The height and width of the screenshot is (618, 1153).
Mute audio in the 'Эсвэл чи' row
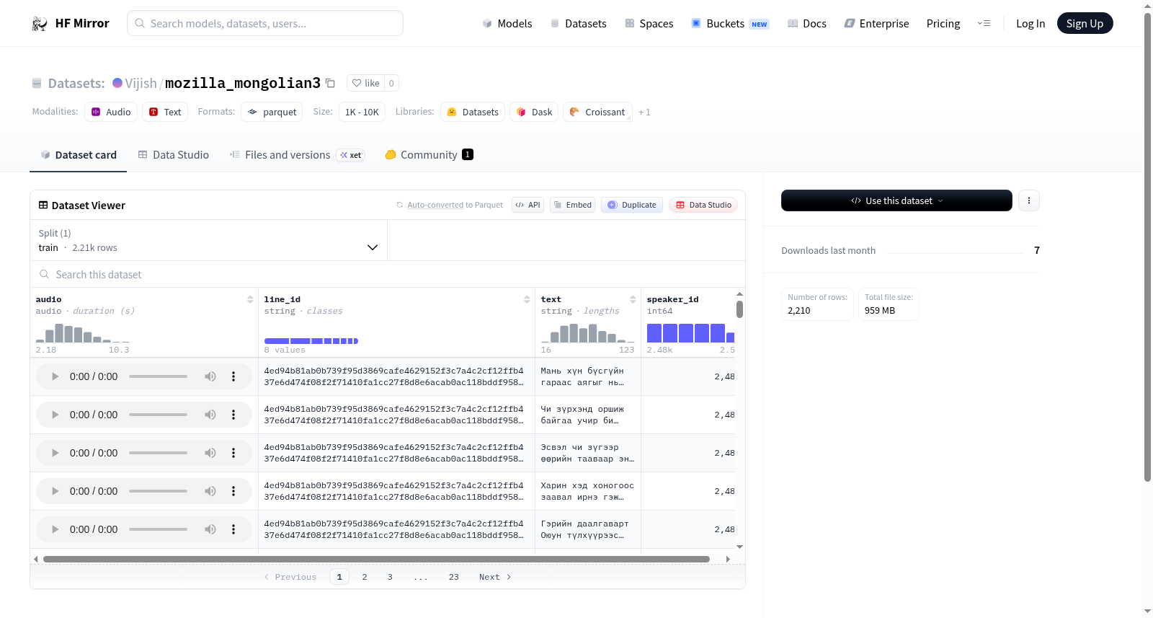click(210, 453)
